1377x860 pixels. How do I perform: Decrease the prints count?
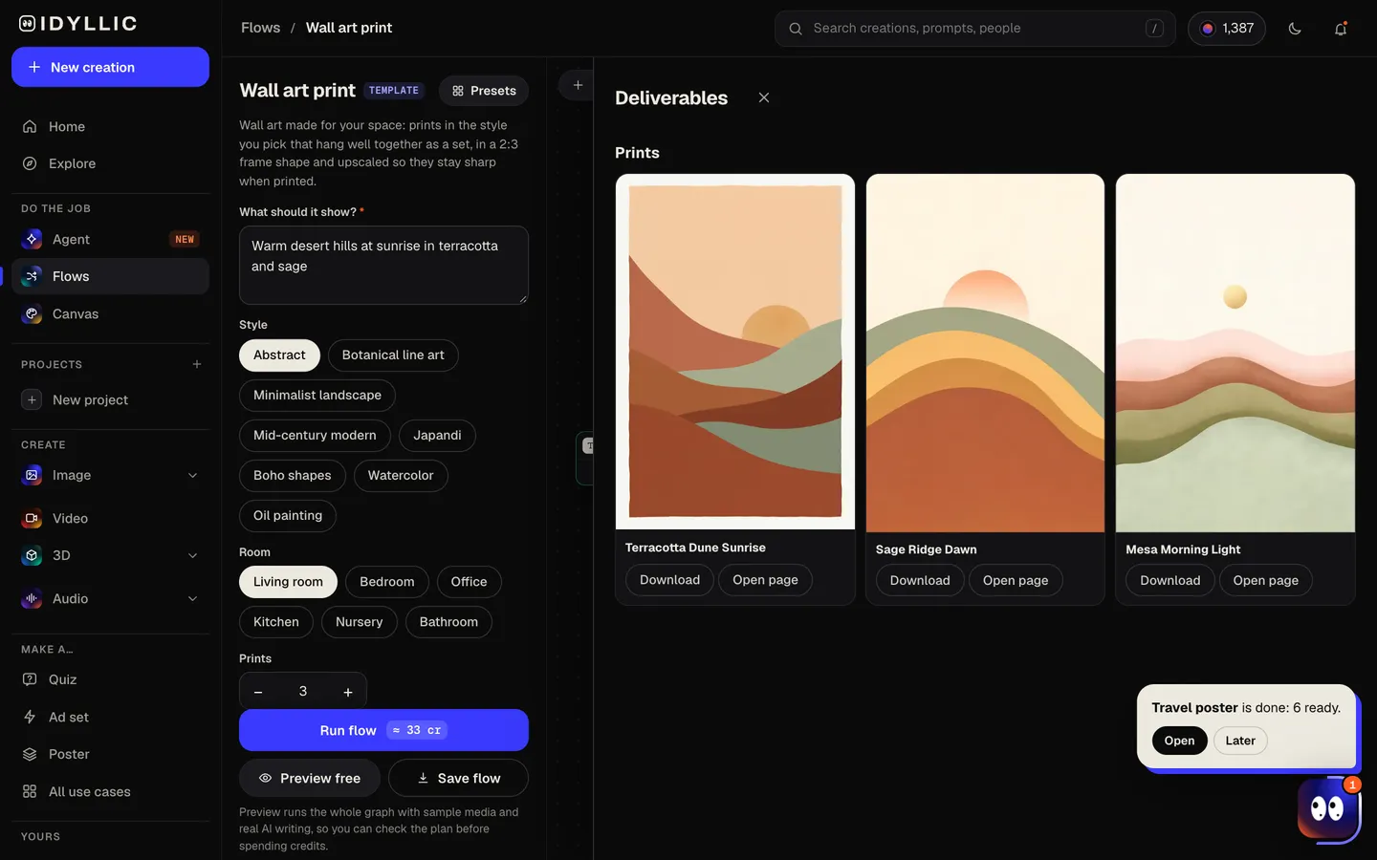pos(258,692)
